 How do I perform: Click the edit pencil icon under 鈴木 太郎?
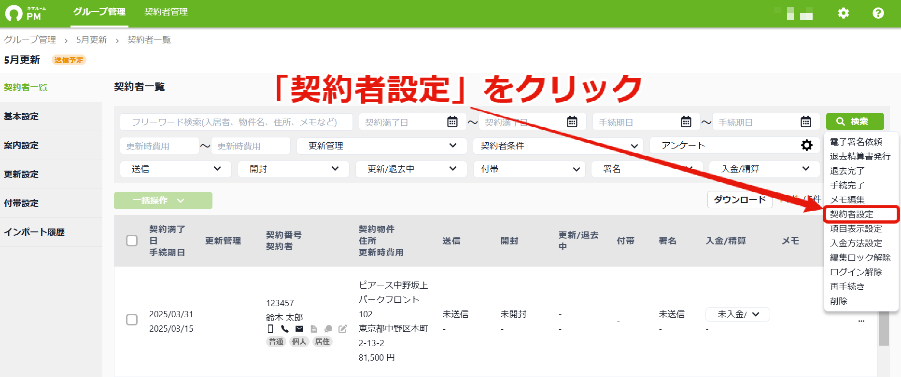click(343, 329)
